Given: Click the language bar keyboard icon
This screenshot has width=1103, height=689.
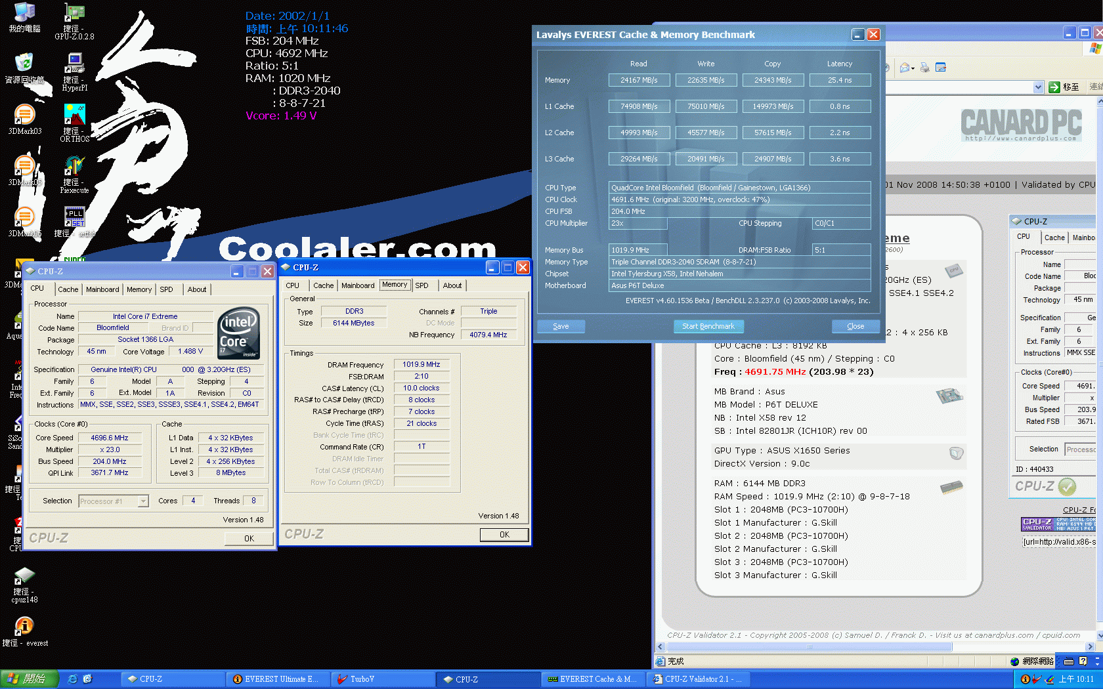Looking at the screenshot, I should [x=1069, y=661].
